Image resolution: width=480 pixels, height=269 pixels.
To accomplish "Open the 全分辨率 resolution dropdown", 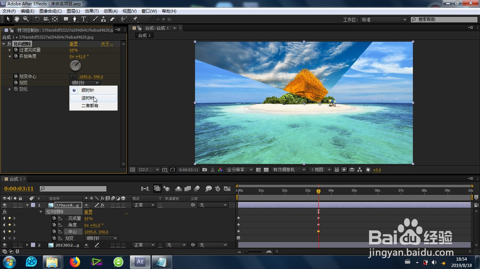I will [238, 170].
